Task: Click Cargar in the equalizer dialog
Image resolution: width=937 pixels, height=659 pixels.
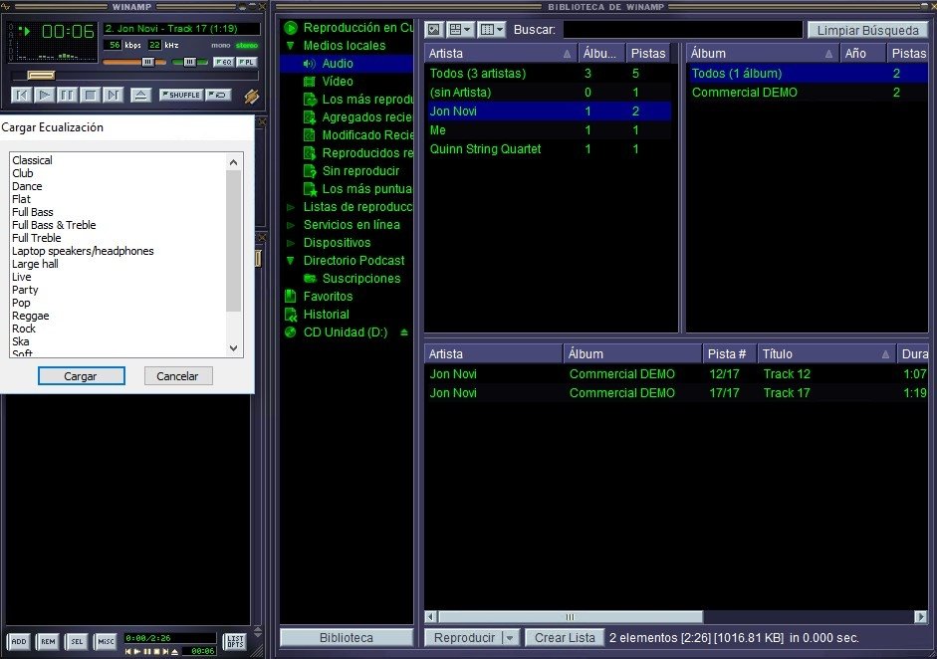Action: (x=82, y=376)
